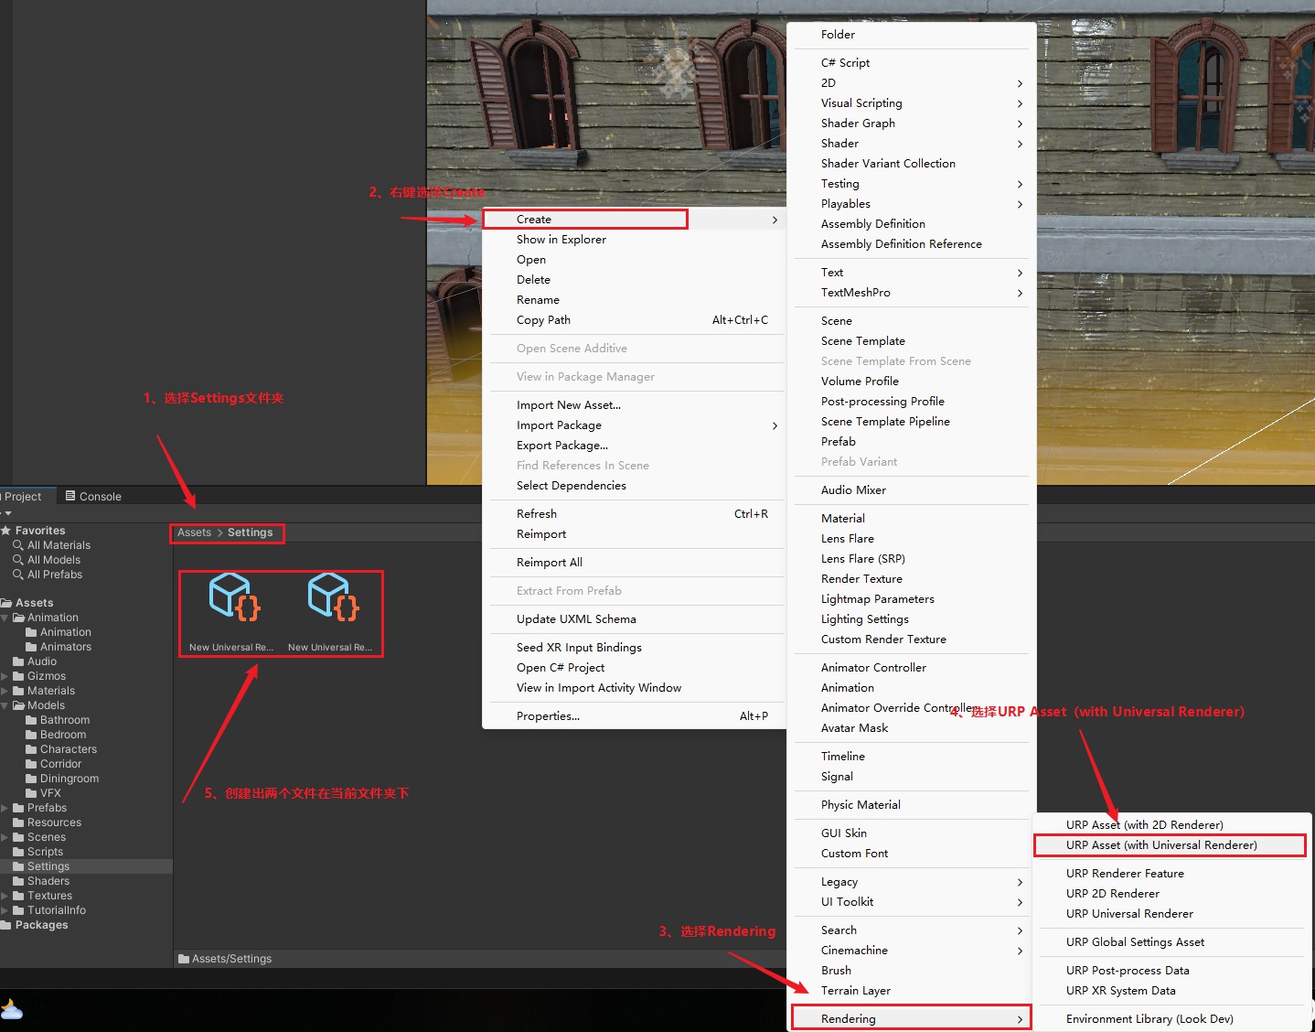Open the Cinemachine submenu

coord(912,951)
